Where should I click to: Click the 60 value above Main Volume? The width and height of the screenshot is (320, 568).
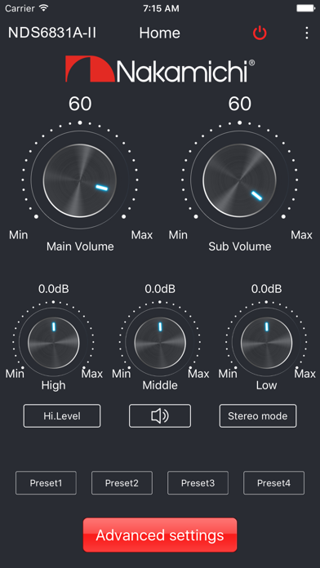point(80,104)
